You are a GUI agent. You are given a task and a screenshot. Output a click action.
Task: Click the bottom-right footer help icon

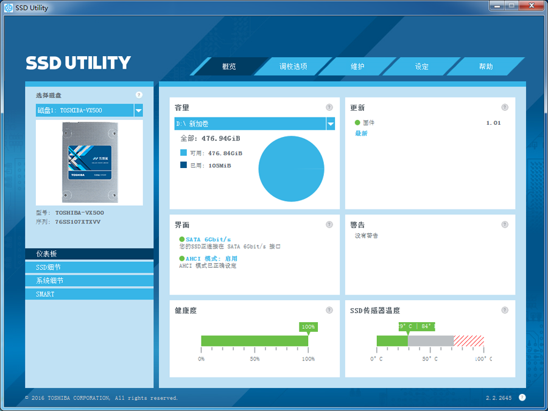[522, 398]
